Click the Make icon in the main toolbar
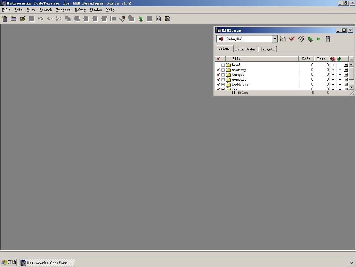The image size is (356, 267). pos(122,19)
